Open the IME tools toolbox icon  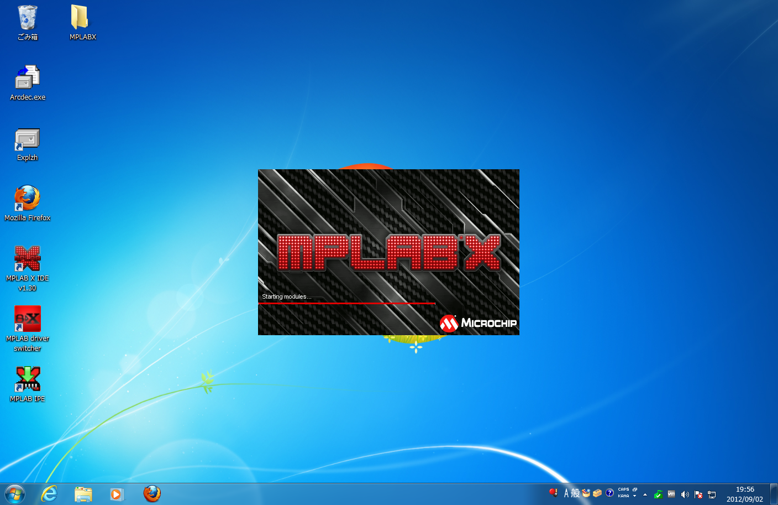pyautogui.click(x=597, y=493)
